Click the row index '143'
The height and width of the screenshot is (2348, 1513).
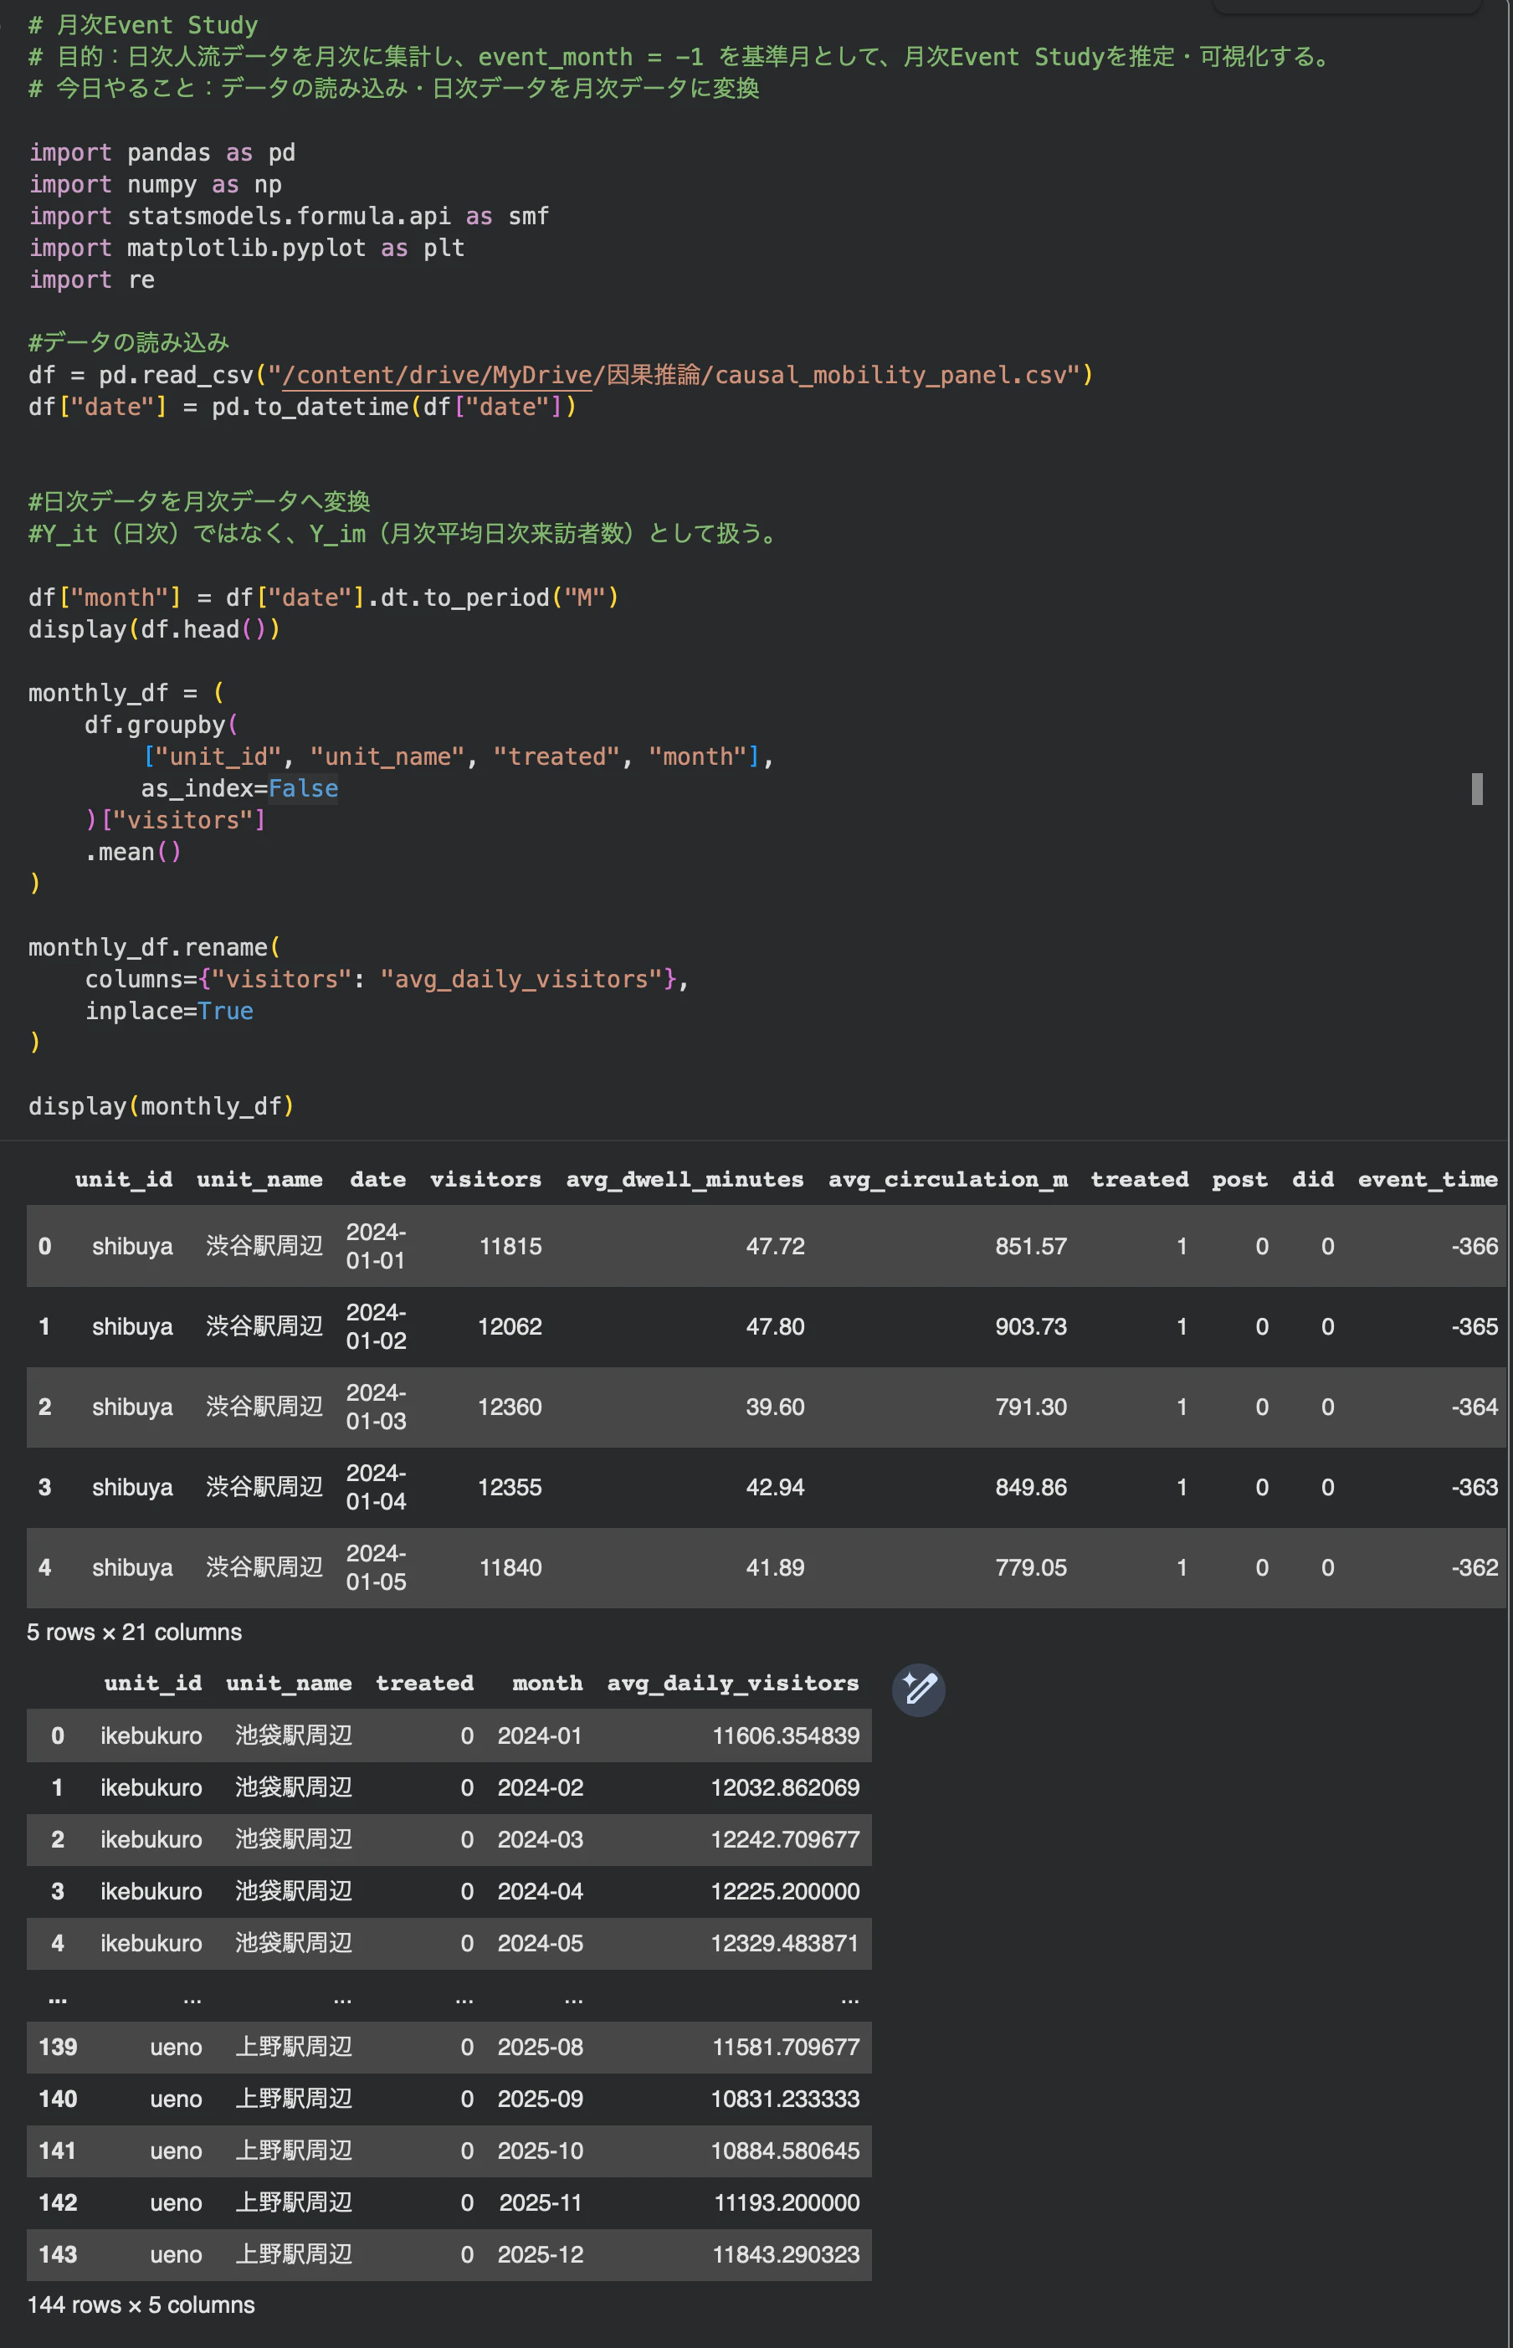(x=58, y=2256)
